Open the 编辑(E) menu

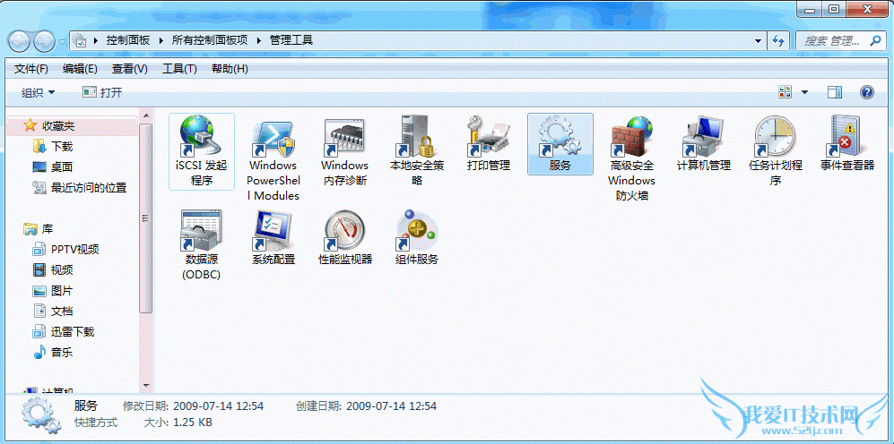click(x=80, y=69)
